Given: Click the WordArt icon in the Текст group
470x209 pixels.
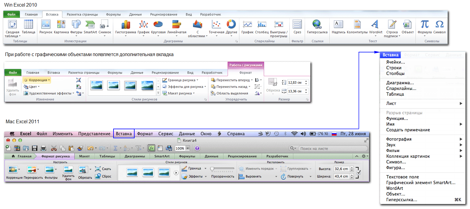Looking at the screenshot, I should click(375, 24).
